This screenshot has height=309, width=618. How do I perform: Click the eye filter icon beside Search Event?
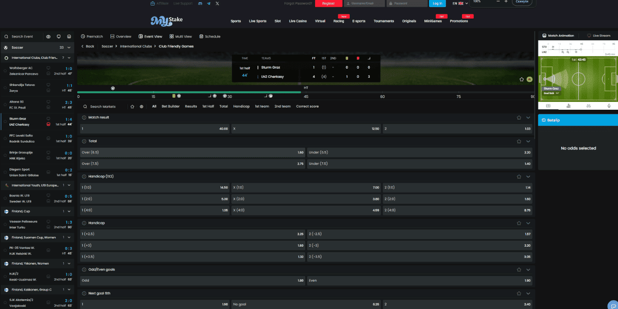pos(48,37)
